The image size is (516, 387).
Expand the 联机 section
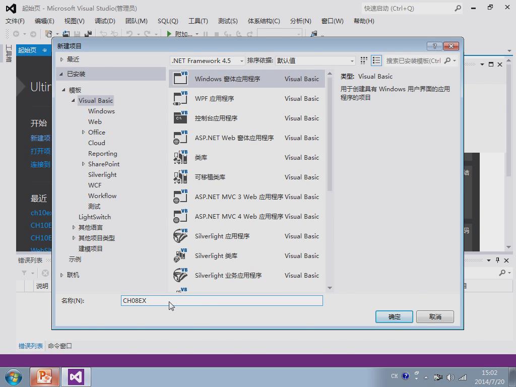(61, 275)
